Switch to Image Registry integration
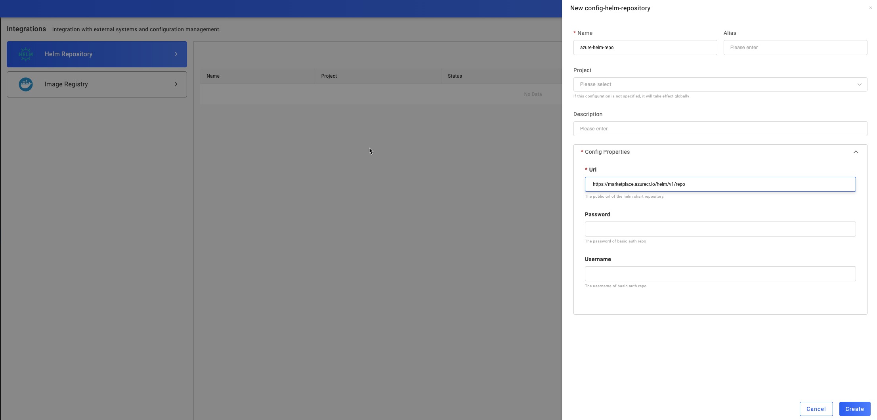The height and width of the screenshot is (420, 877). pyautogui.click(x=66, y=84)
